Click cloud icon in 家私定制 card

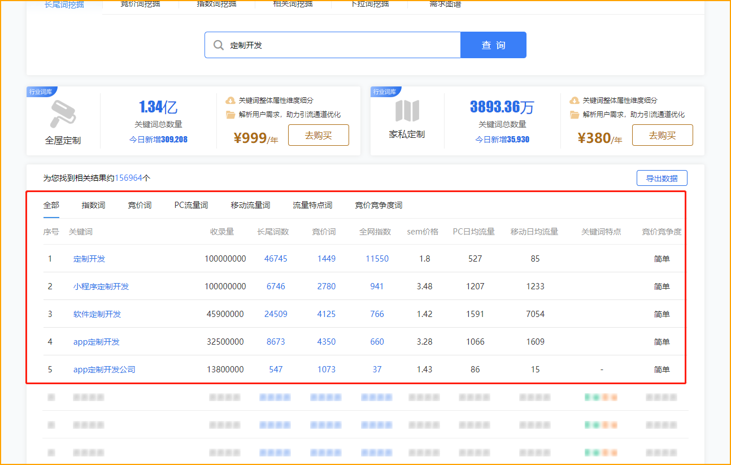pyautogui.click(x=575, y=101)
